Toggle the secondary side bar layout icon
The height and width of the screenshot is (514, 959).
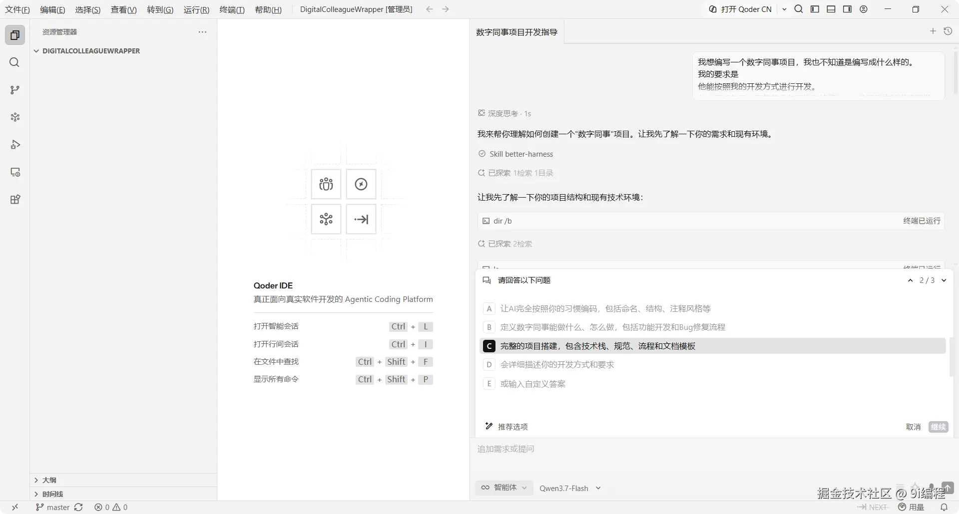[847, 9]
